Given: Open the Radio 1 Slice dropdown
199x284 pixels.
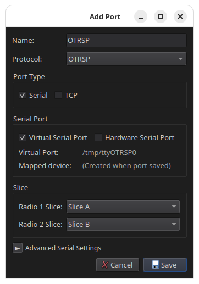Looking at the screenshot, I should pos(123,207).
